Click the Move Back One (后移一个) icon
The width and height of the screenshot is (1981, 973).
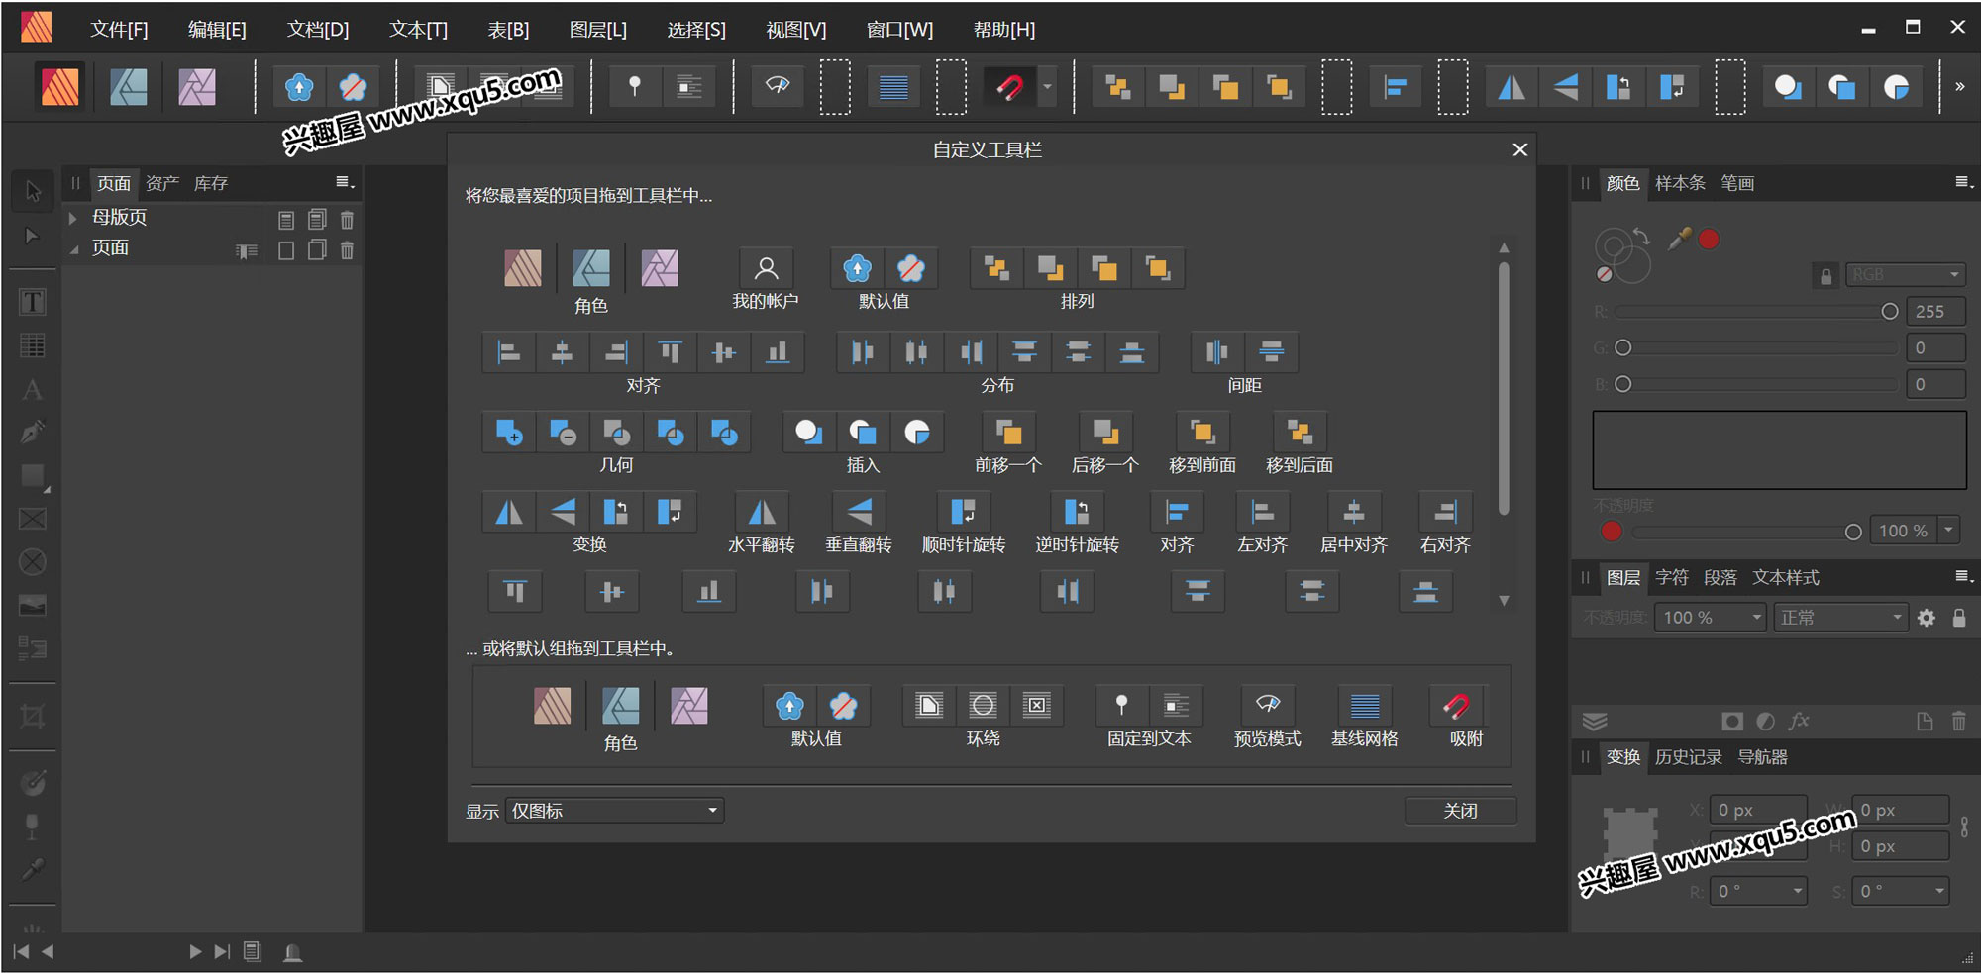coord(1105,433)
